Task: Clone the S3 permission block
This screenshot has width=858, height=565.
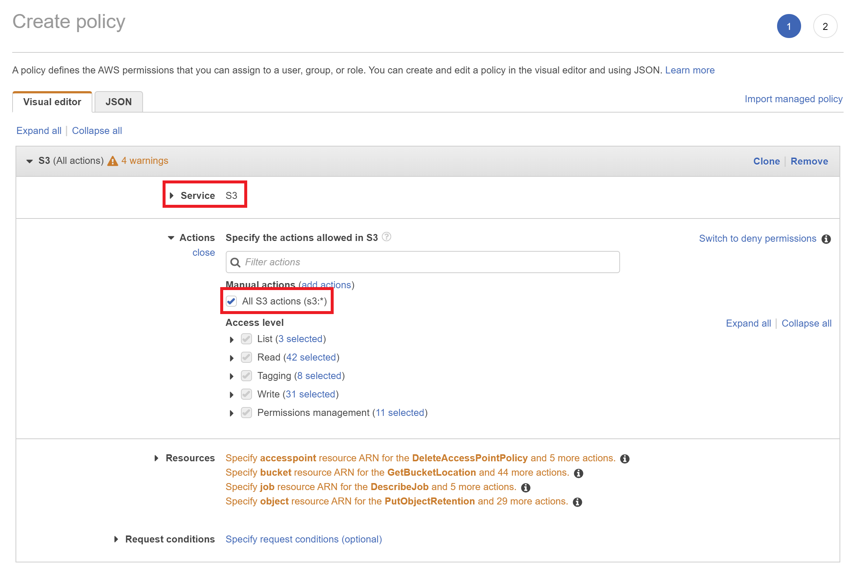Action: coord(766,161)
